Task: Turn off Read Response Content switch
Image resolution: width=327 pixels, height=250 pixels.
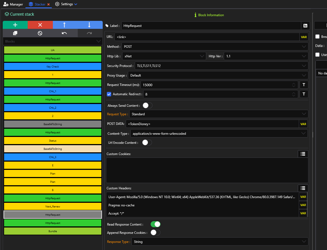Action: click(155, 224)
